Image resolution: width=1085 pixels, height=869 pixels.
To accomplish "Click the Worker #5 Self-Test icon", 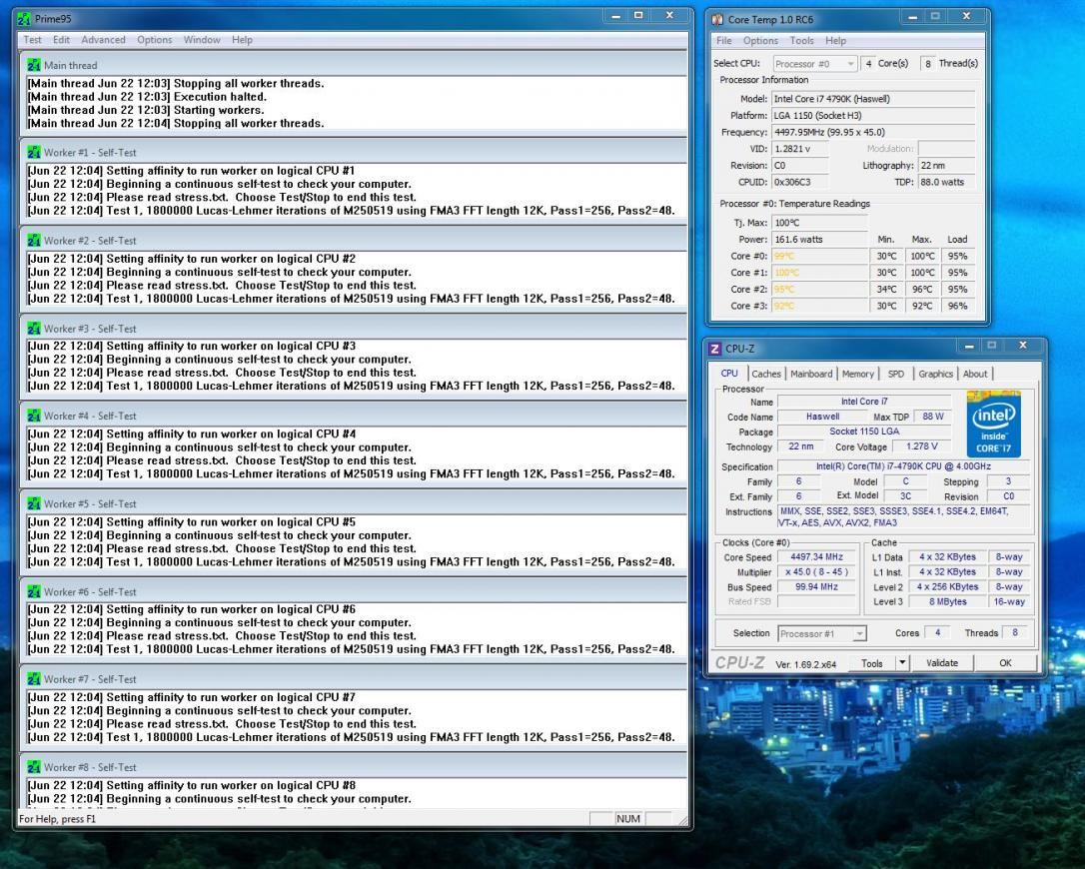I will [34, 503].
